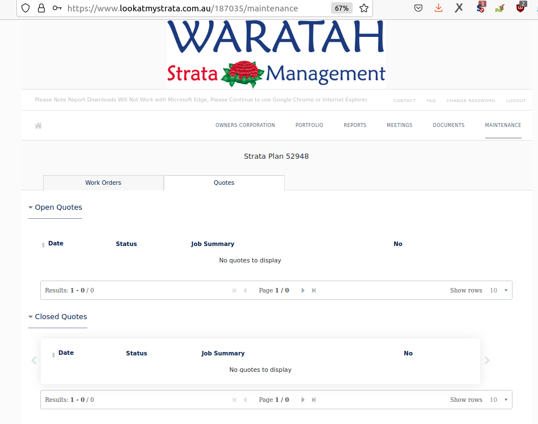
Task: Go to first page of Open Quotes
Action: tap(234, 291)
